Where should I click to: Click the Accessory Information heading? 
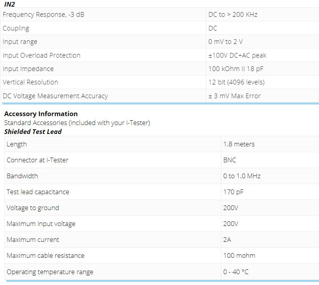pyautogui.click(x=41, y=114)
